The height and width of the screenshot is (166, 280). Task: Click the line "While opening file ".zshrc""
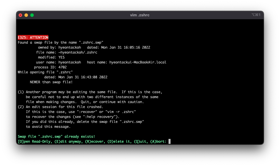[45, 72]
